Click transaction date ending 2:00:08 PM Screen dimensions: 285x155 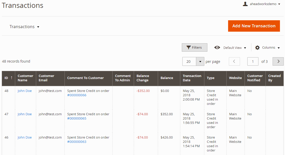click(x=191, y=95)
